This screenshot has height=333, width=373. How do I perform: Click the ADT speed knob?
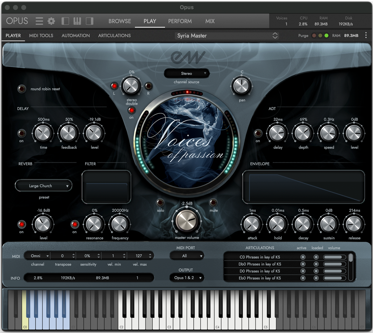coord(329,133)
